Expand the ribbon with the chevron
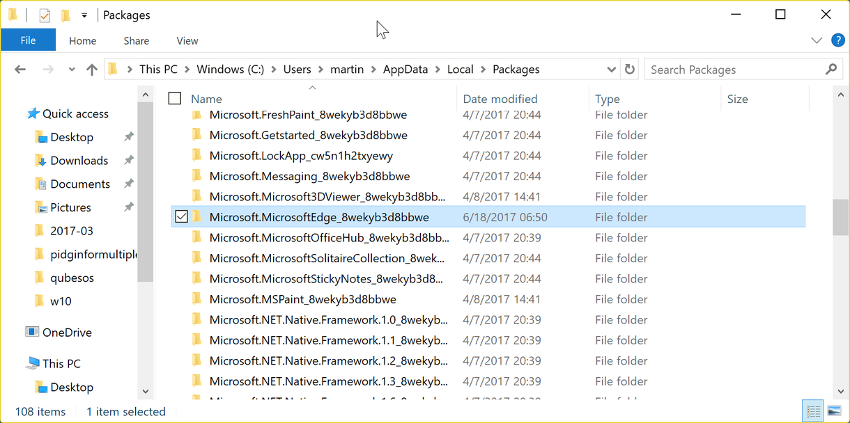 pos(817,41)
